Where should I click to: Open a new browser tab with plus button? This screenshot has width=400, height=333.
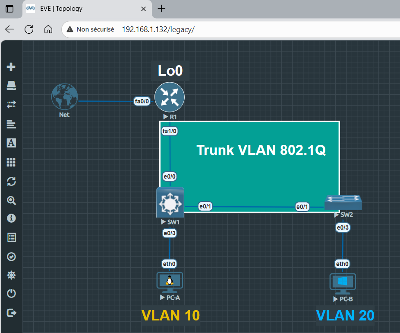pyautogui.click(x=161, y=9)
